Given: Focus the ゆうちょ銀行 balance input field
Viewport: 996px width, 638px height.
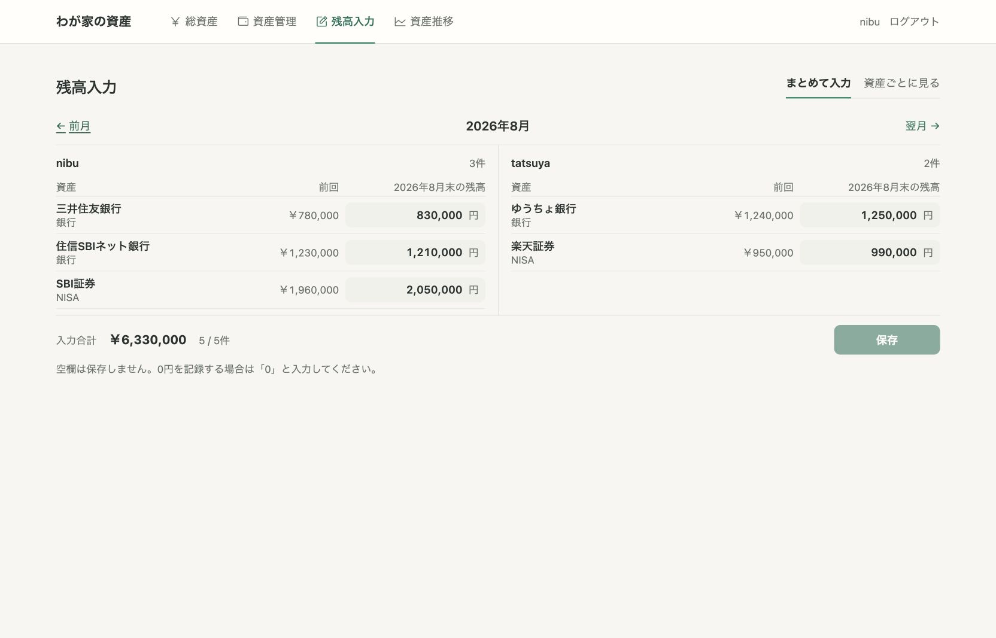Looking at the screenshot, I should click(870, 215).
